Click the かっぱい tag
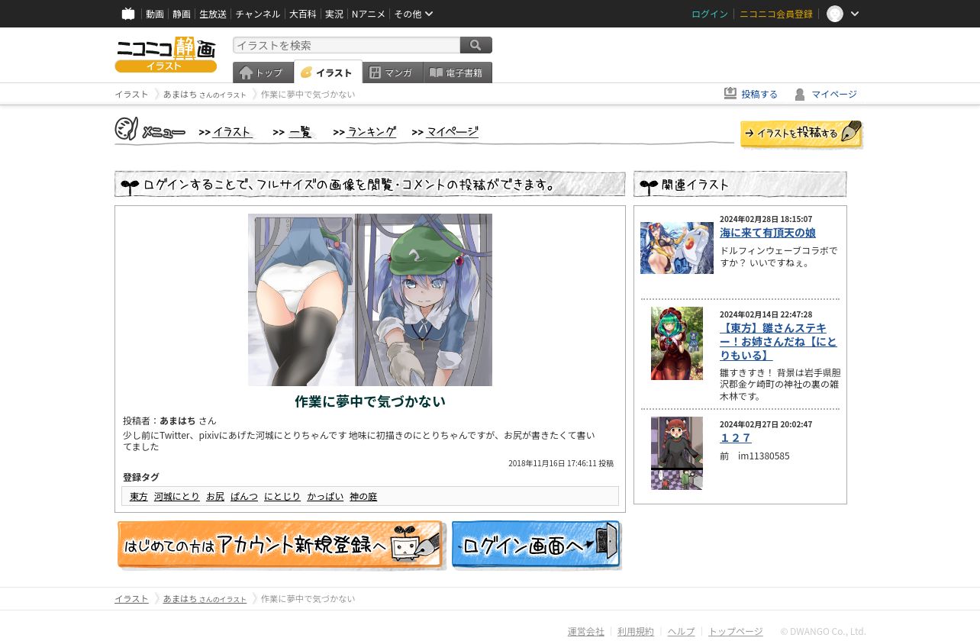The height and width of the screenshot is (641, 980). pyautogui.click(x=325, y=497)
